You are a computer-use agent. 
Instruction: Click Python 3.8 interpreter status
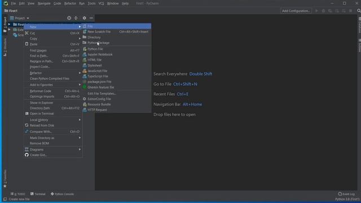pyautogui.click(x=347, y=199)
